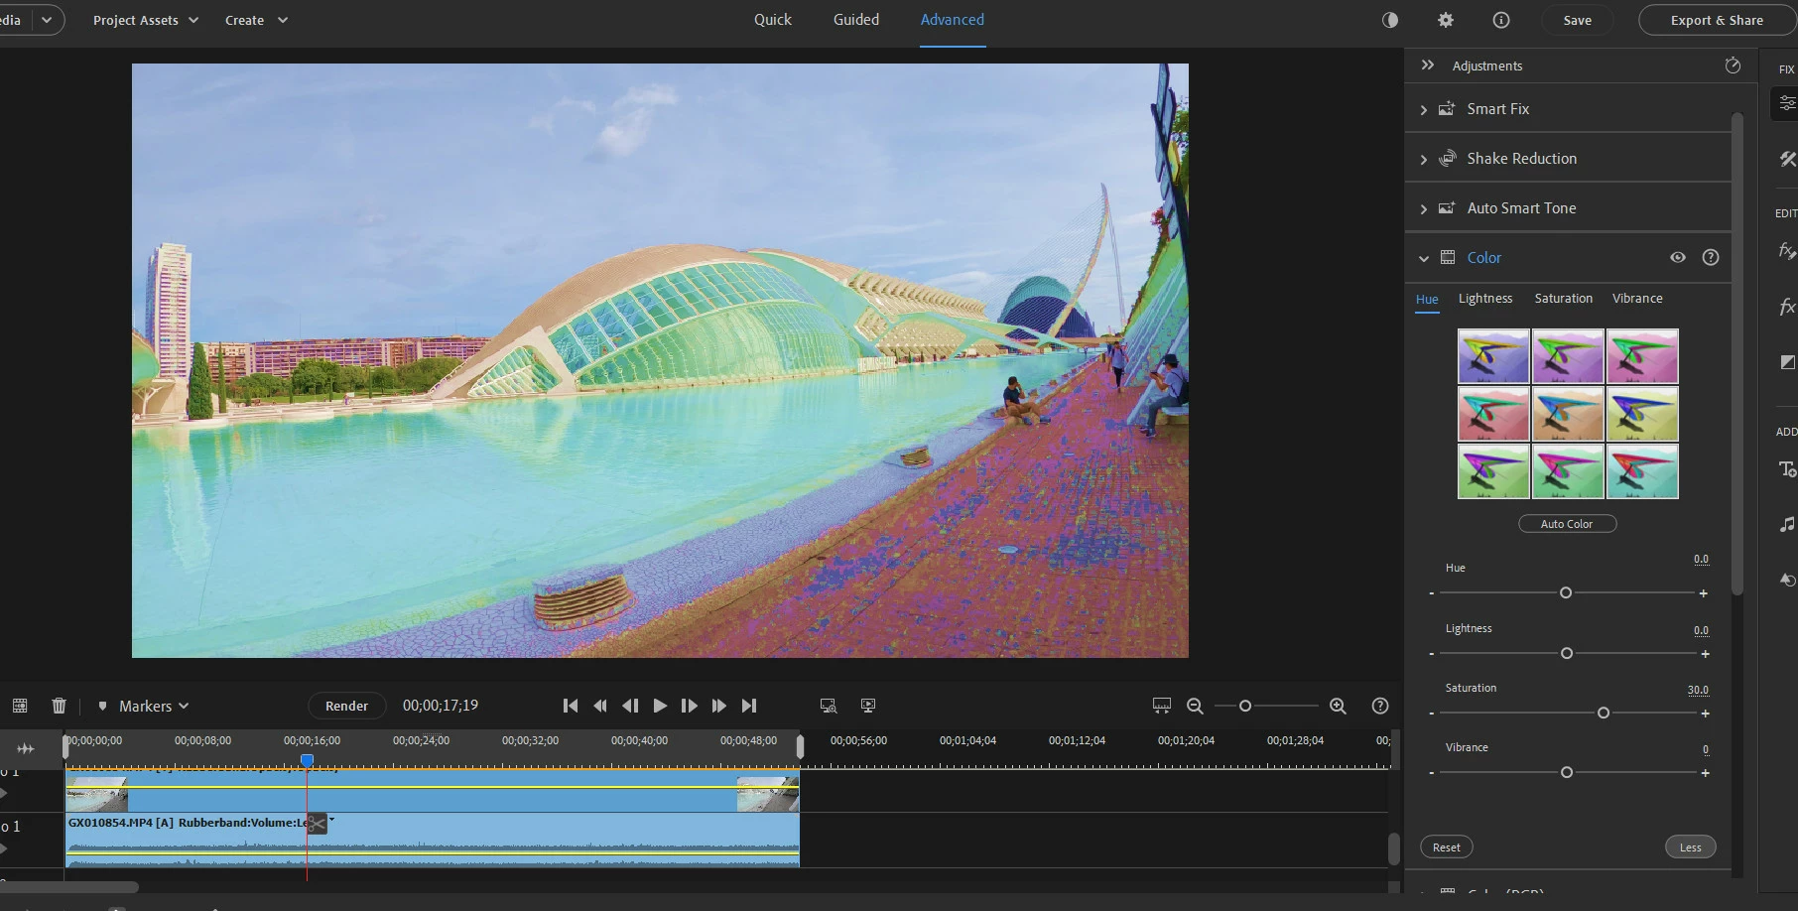Click the render preview monitor icon
Screen dimensions: 1798x911
coord(829,706)
